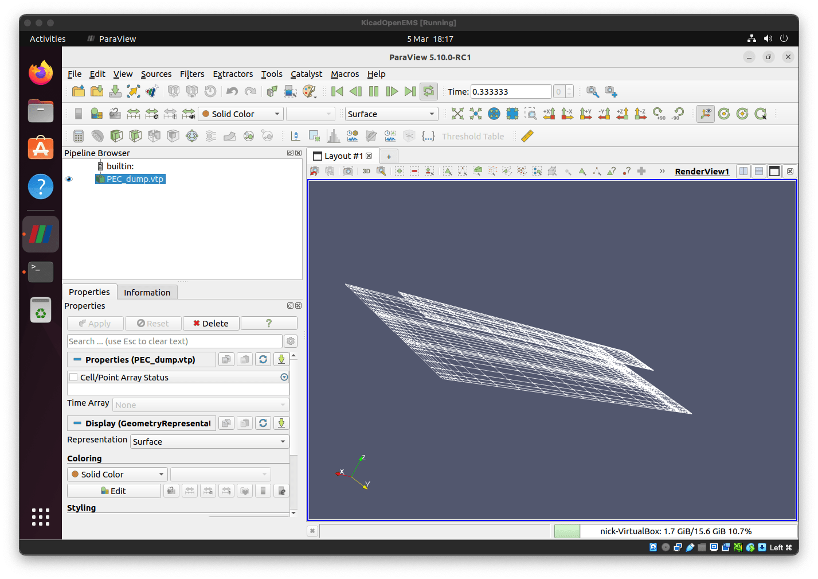
Task: Split RenderView1 horizontally
Action: pyautogui.click(x=743, y=171)
